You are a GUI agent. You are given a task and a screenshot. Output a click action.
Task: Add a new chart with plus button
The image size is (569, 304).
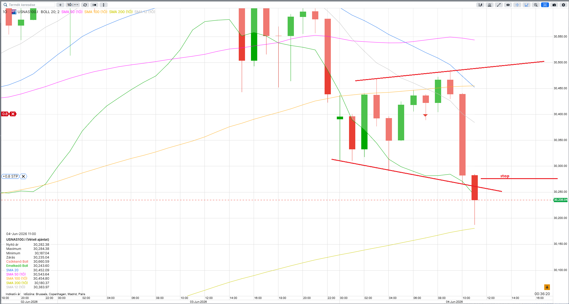[x=60, y=5]
